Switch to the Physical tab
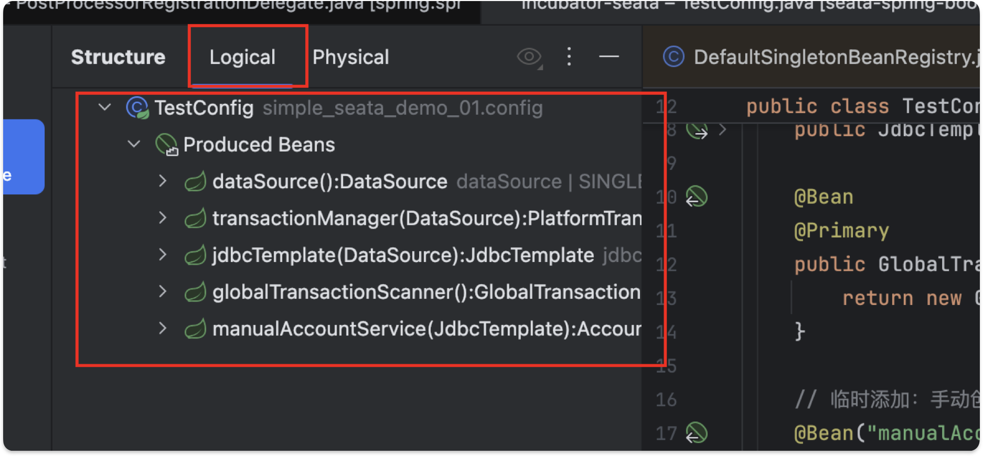The height and width of the screenshot is (456, 983). (x=350, y=57)
